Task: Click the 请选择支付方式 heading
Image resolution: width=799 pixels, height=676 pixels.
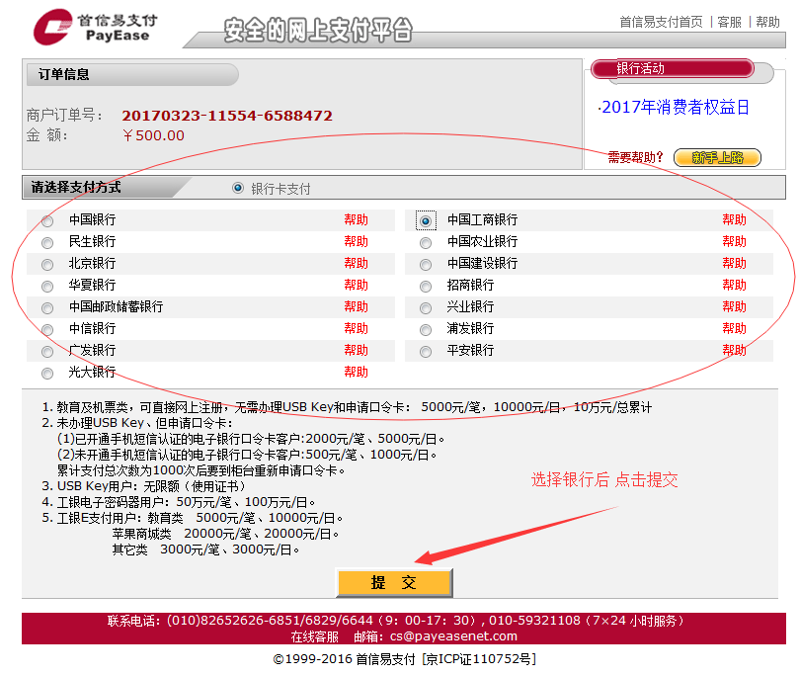Action: [76, 187]
